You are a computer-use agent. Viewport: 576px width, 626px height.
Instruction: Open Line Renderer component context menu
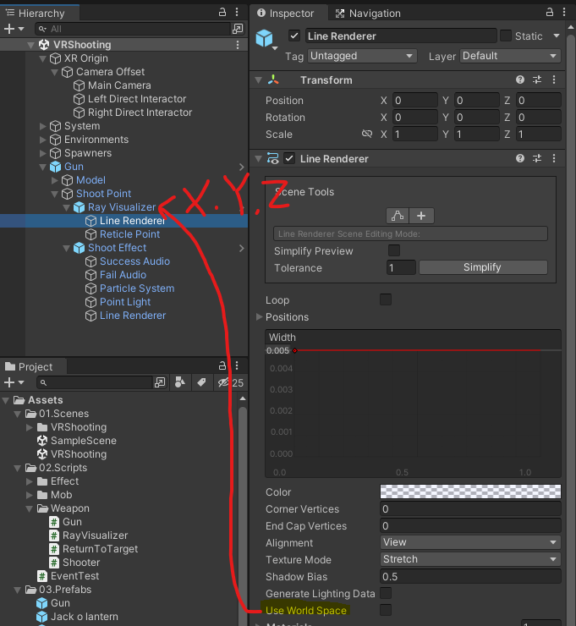(554, 158)
